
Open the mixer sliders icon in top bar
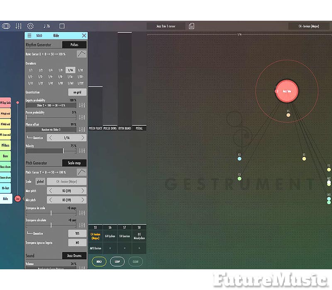click(18, 26)
